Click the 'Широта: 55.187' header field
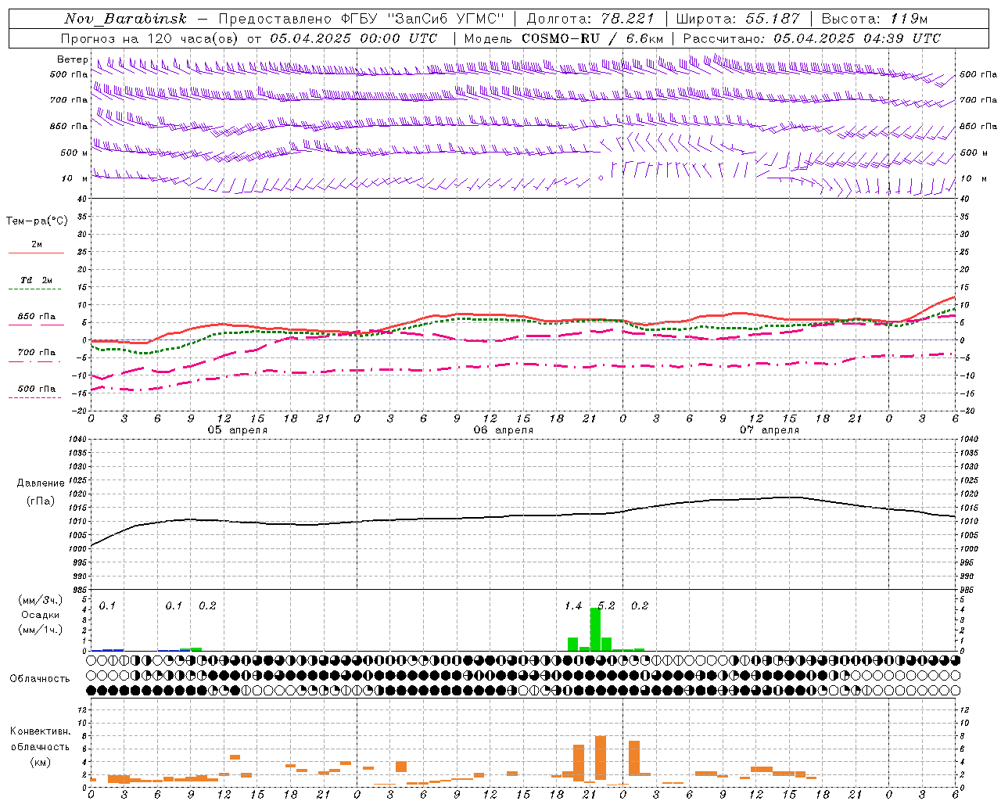 coord(737,18)
